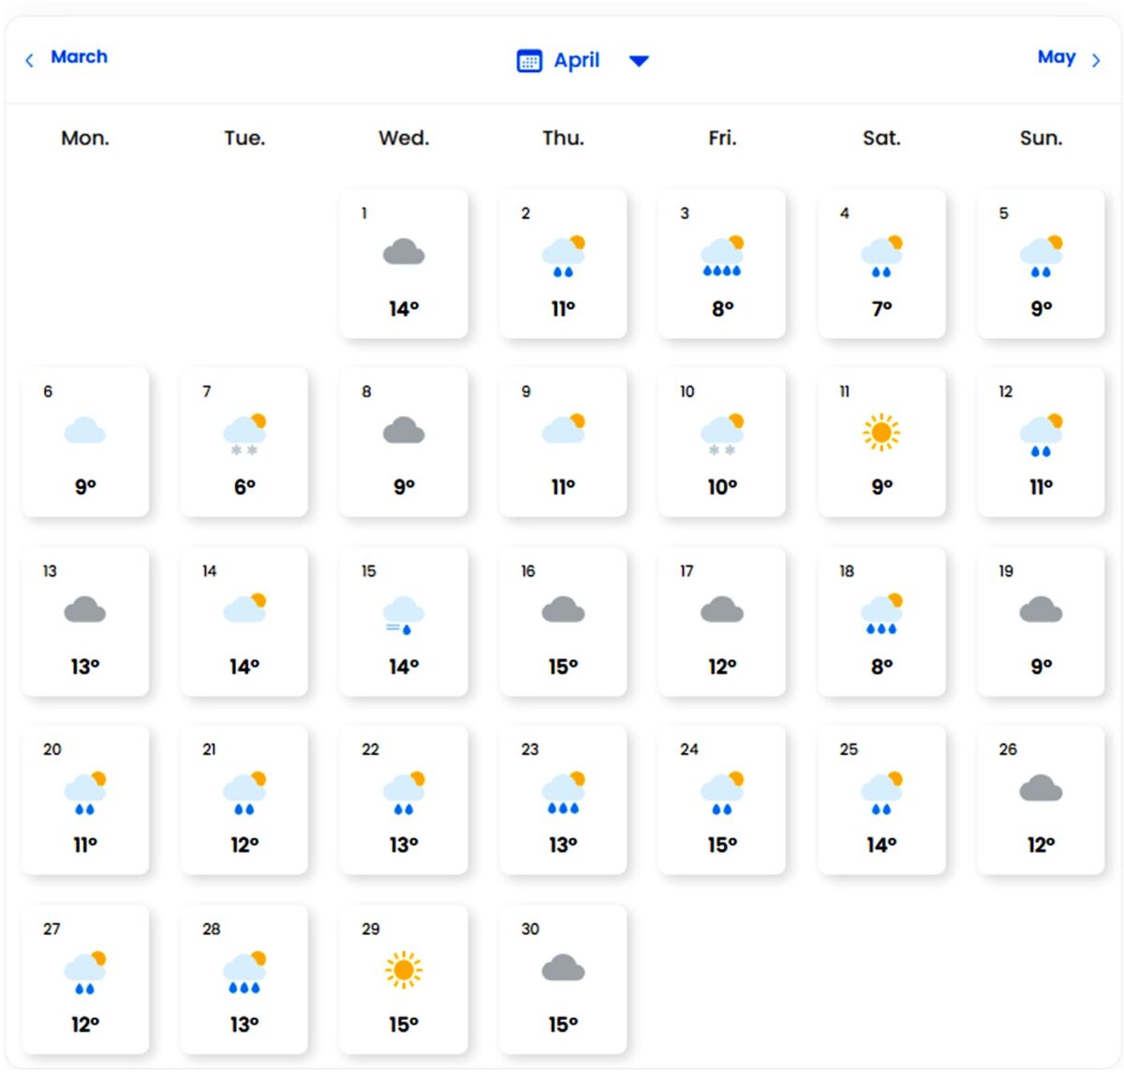Image resolution: width=1124 pixels, height=1075 pixels.
Task: Select the Mon. column header
Action: pos(84,138)
